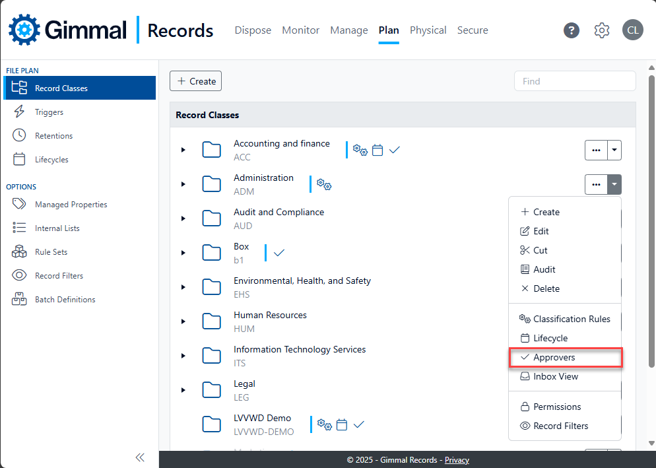Choose Classification Rules in the dropdown menu
656x468 pixels.
(x=572, y=319)
